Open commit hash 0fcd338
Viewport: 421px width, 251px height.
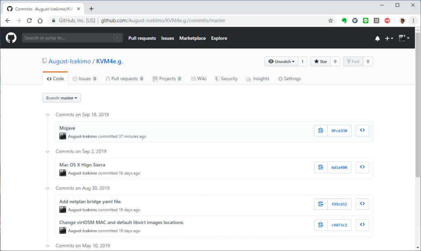[x=339, y=131]
